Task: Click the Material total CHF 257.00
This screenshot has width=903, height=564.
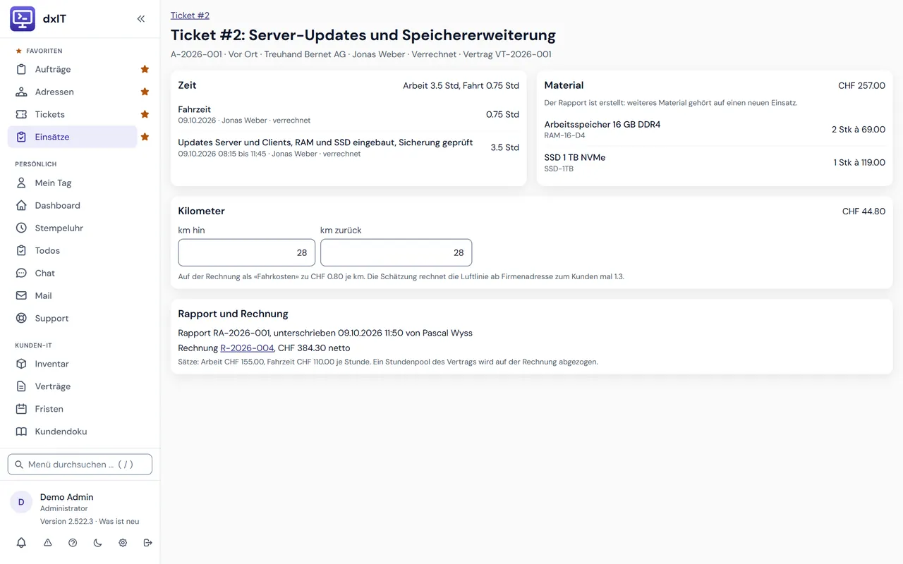Action: [x=861, y=85]
